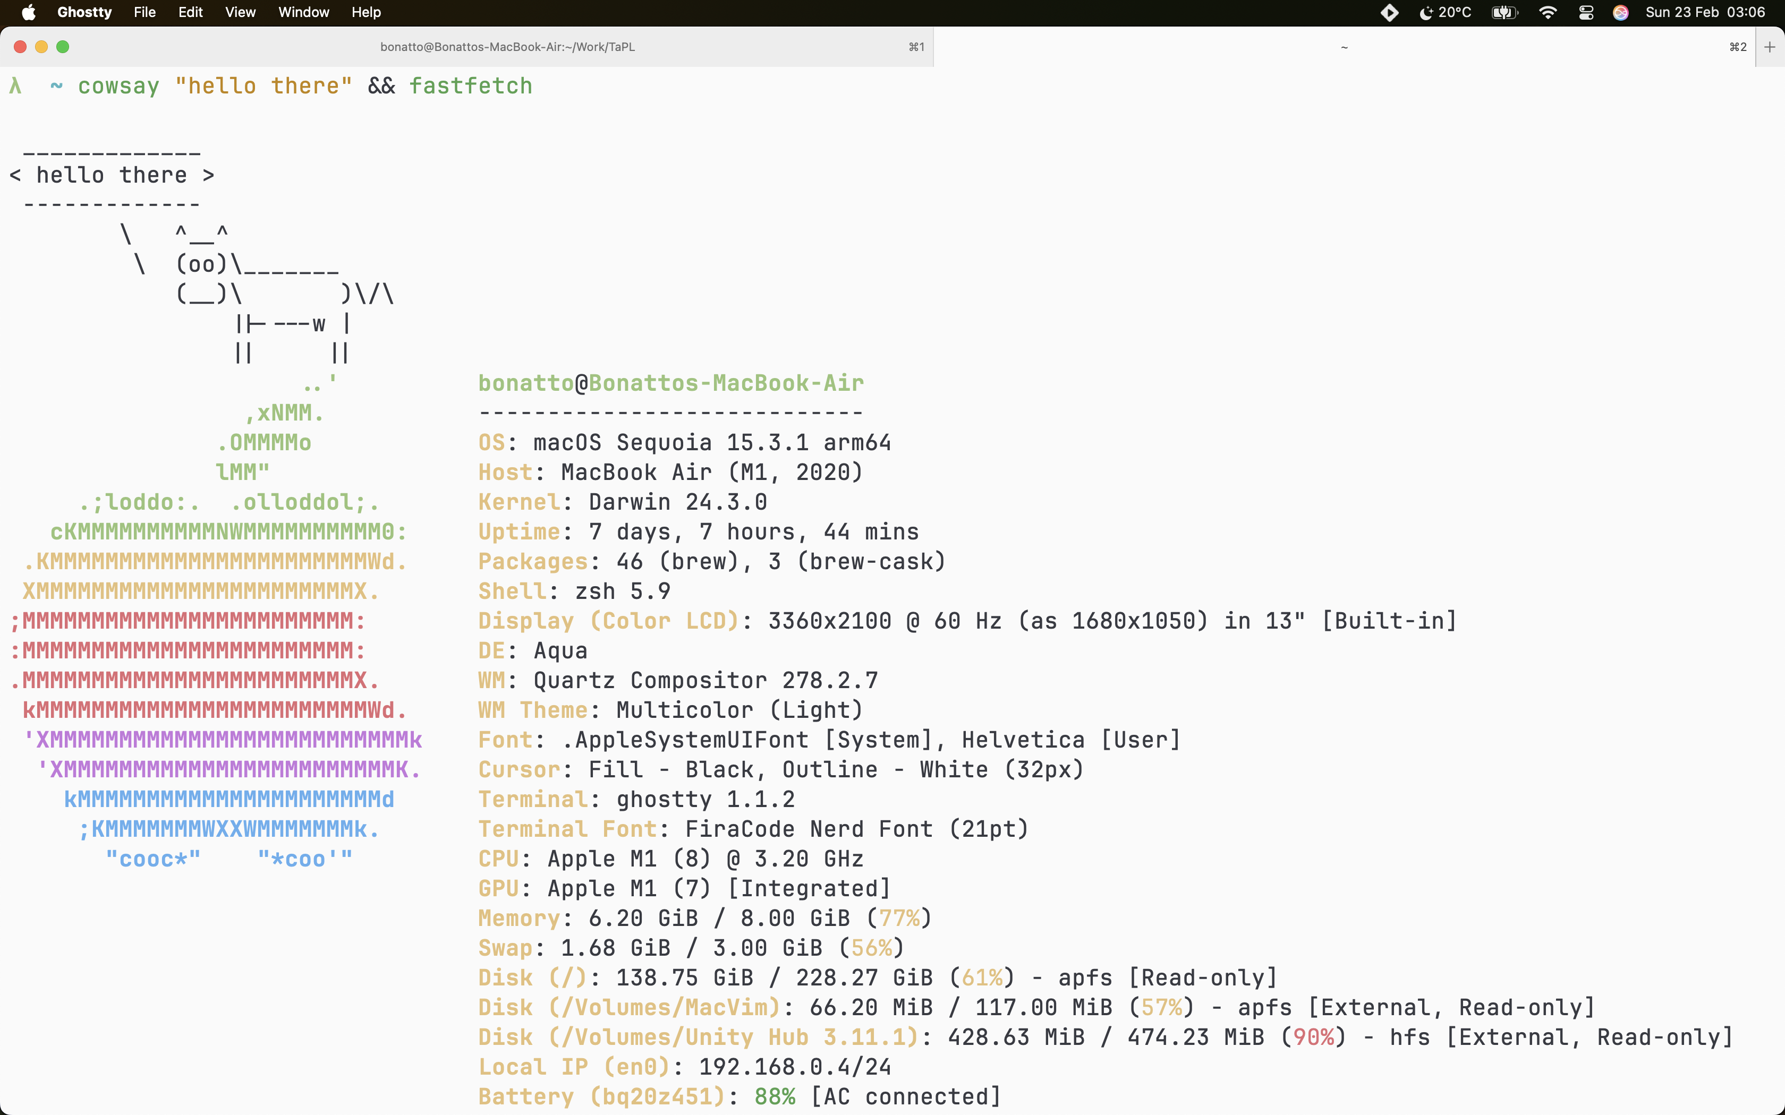Open the battery status icon
Image resolution: width=1785 pixels, height=1115 pixels.
coord(1503,13)
